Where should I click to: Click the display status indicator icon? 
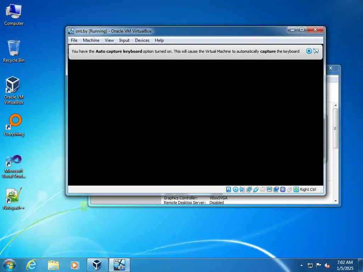(269, 189)
